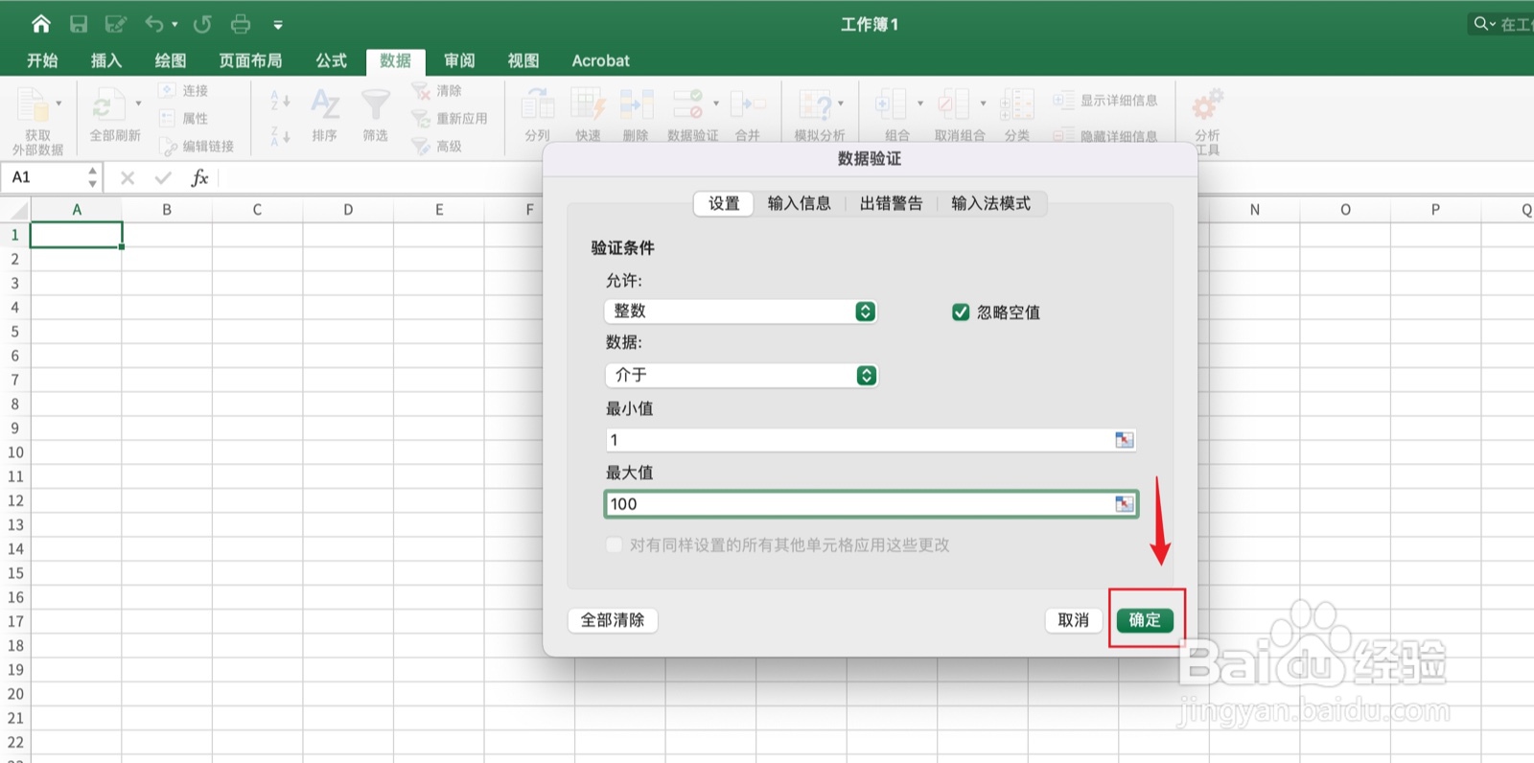Click the 最小值 input field

pyautogui.click(x=871, y=440)
